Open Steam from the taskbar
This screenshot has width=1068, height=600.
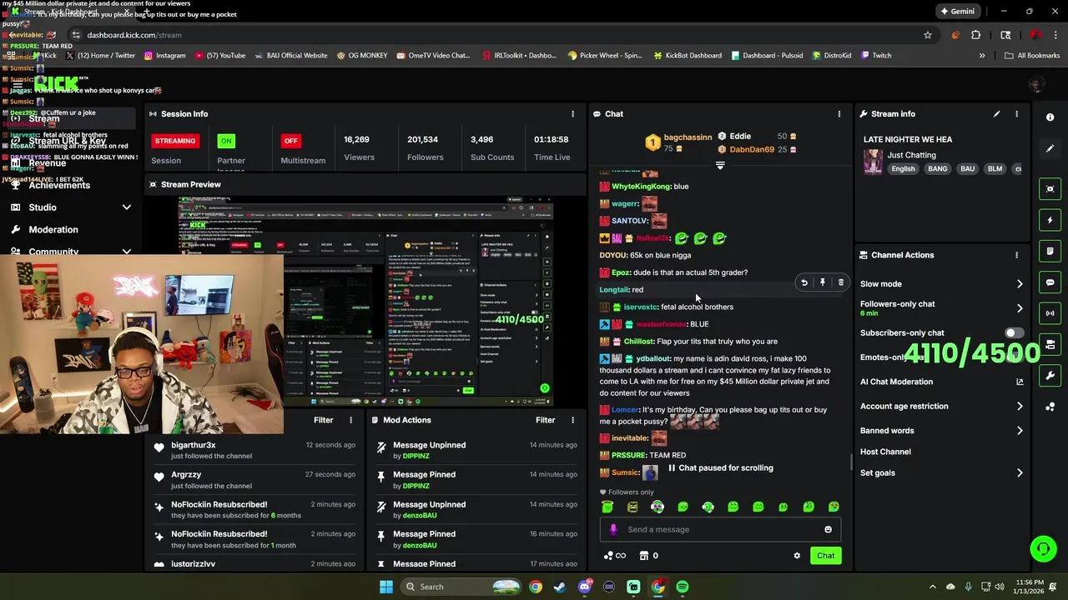[x=560, y=587]
